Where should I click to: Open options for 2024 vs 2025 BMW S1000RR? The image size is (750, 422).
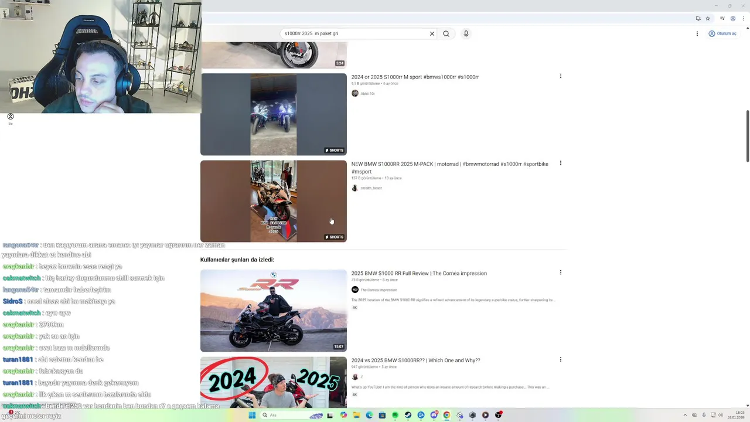[561, 359]
